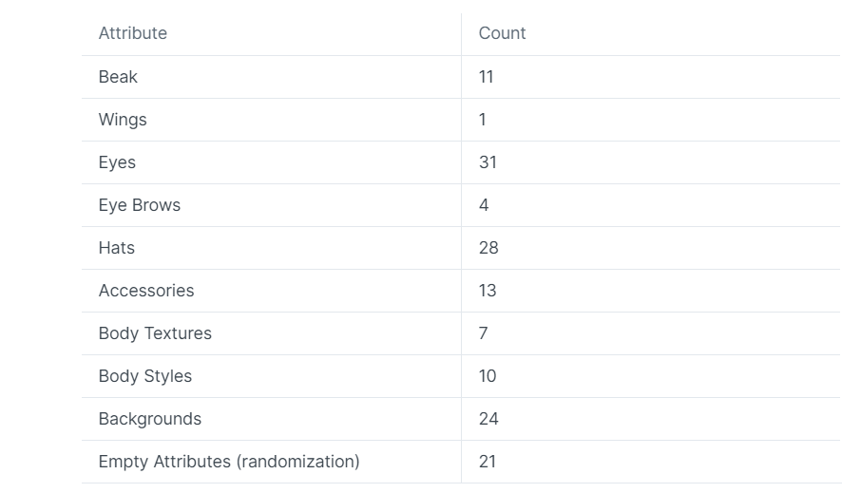The image size is (842, 493).
Task: Select the Accessories count value 13
Action: [x=488, y=291]
